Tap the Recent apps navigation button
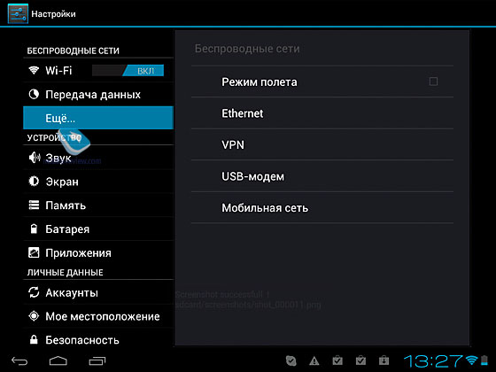Screen dimensions: 496x372 coord(97,361)
